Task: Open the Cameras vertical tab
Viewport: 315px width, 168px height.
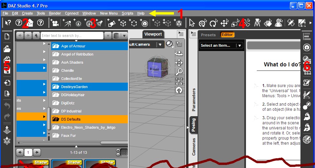Action: [194, 147]
